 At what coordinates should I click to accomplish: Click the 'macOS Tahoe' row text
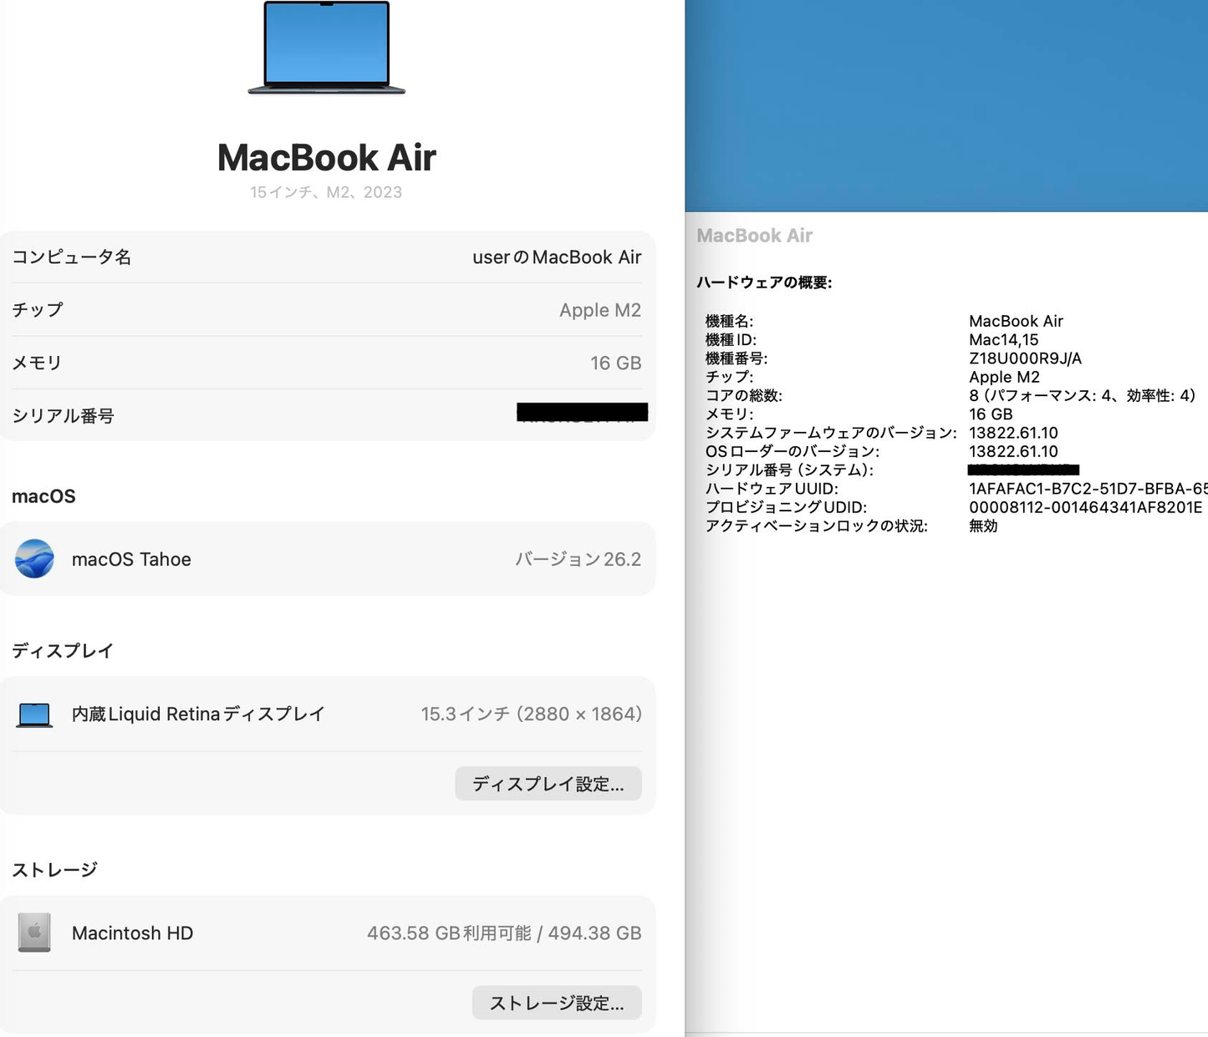click(131, 559)
